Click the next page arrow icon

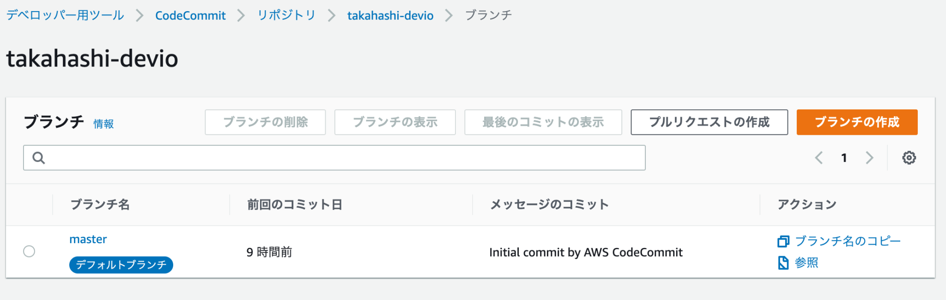point(870,157)
